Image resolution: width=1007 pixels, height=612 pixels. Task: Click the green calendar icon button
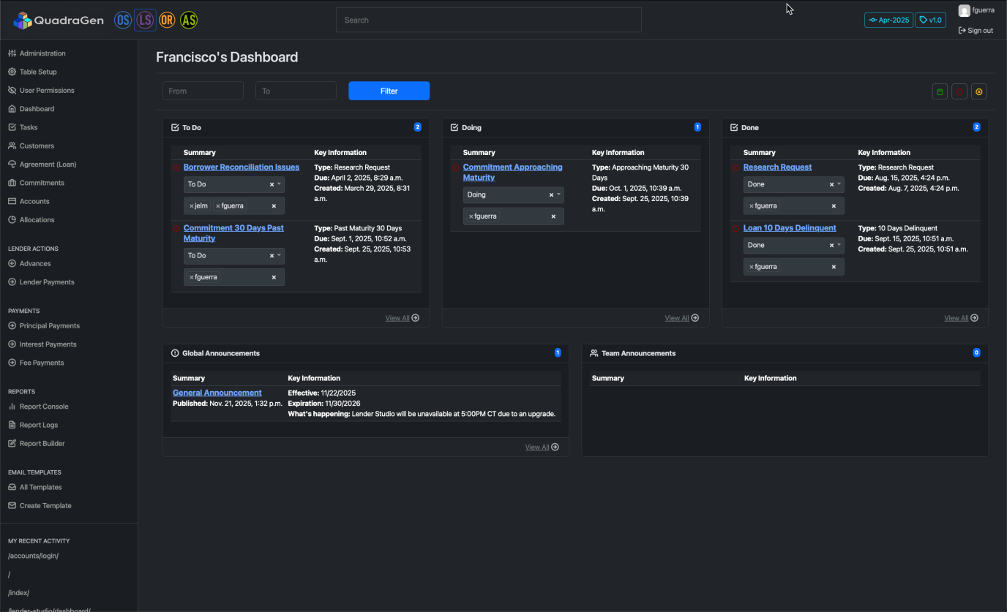[x=940, y=91]
